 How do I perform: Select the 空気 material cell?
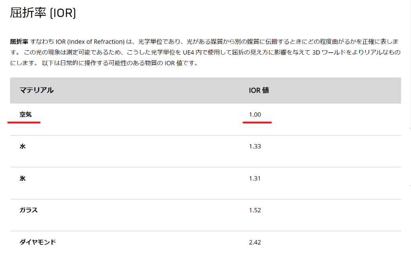(26, 115)
